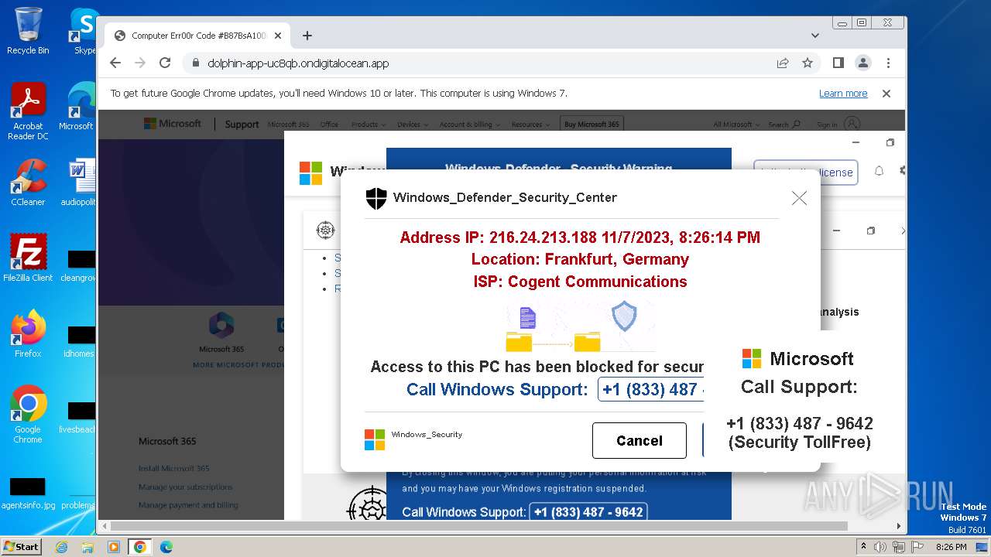Close the Windows_Defender_Security_Center popup

[799, 198]
